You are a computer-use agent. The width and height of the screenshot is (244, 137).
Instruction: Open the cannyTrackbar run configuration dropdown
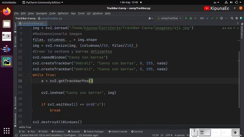coord(169,18)
